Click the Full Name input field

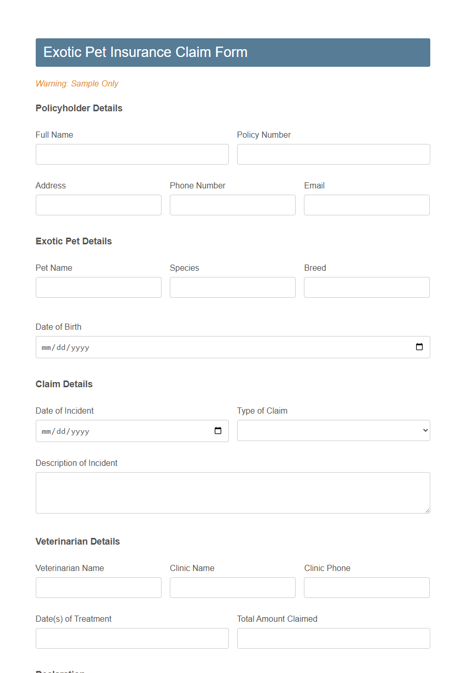pyautogui.click(x=132, y=154)
